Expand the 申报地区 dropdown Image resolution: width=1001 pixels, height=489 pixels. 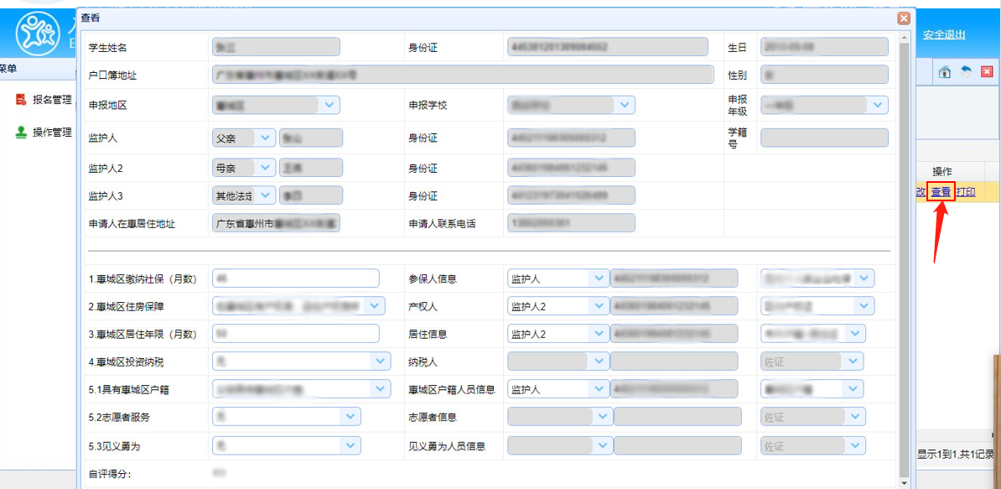point(329,105)
